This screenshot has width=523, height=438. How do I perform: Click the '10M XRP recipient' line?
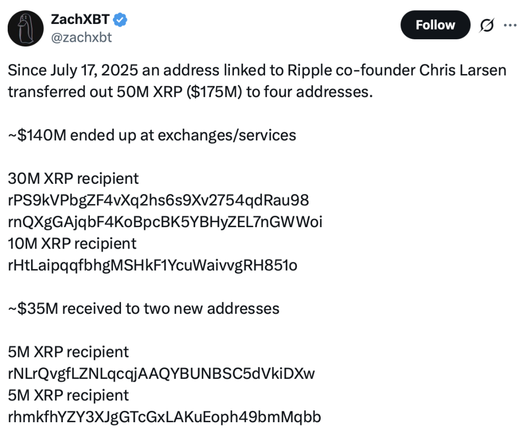[x=72, y=244]
